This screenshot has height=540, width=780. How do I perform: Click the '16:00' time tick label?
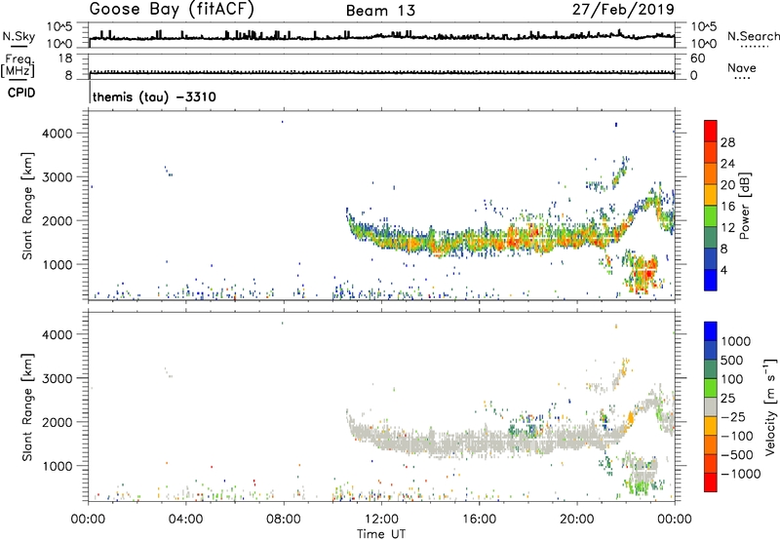(x=479, y=520)
